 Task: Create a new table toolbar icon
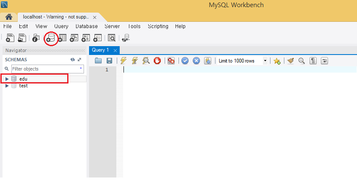coord(62,38)
